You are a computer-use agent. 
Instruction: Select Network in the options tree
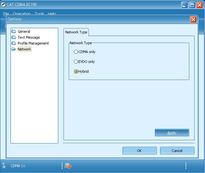click(x=25, y=49)
